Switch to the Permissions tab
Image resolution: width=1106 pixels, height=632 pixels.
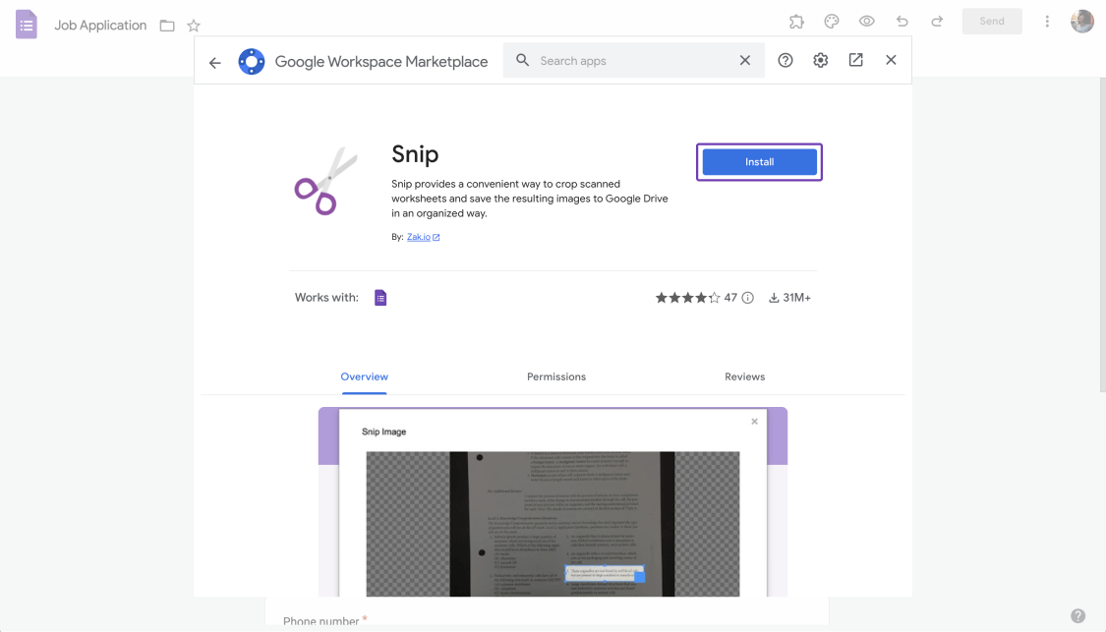[x=555, y=376]
